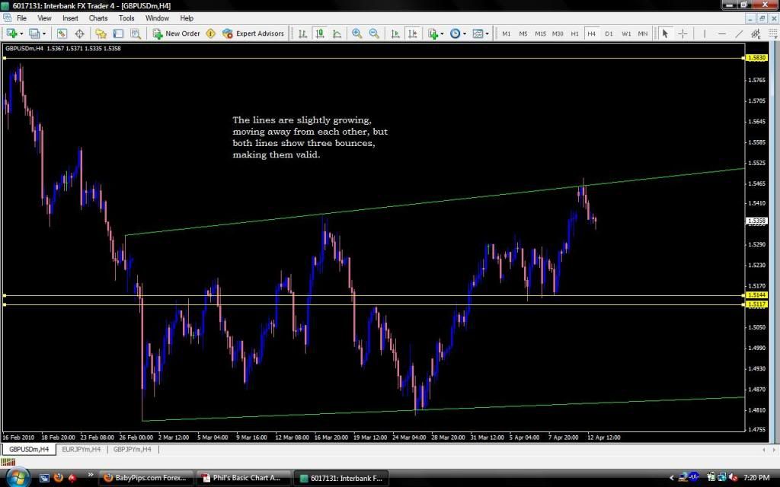Click the Interbank FX taskbar button

point(340,478)
